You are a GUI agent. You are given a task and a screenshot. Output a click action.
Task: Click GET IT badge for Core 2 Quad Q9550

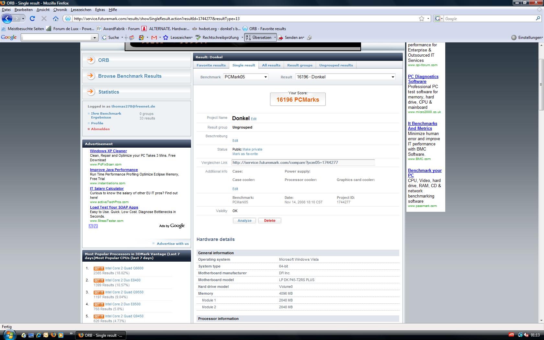(99, 292)
